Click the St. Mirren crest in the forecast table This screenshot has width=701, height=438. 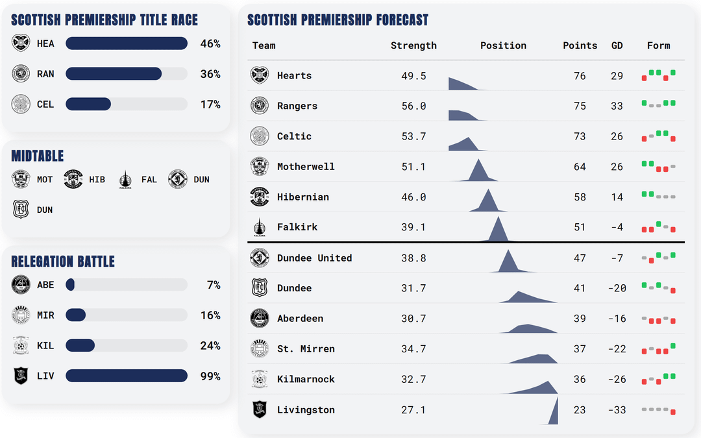click(260, 349)
